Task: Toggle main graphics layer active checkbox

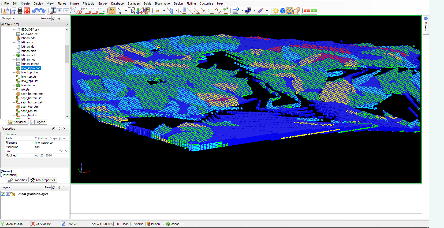Action: coord(3,194)
